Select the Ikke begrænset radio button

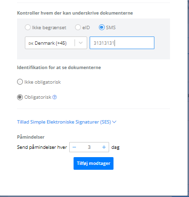pyautogui.click(x=28, y=27)
